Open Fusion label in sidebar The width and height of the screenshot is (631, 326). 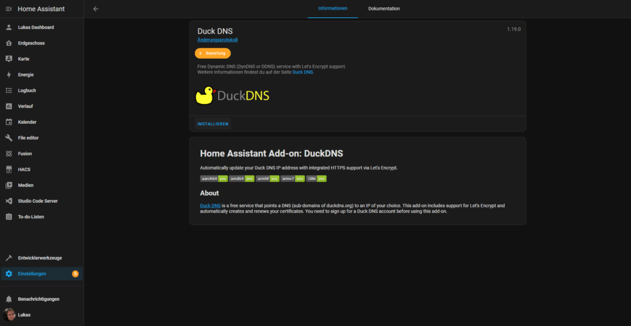pos(25,153)
